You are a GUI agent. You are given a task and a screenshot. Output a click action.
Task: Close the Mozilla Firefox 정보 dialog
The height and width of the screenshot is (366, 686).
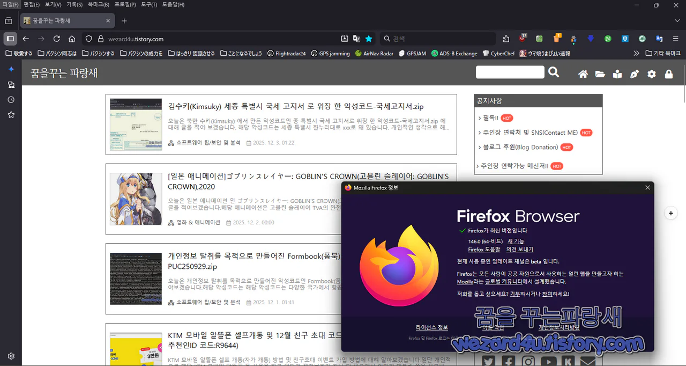point(647,187)
